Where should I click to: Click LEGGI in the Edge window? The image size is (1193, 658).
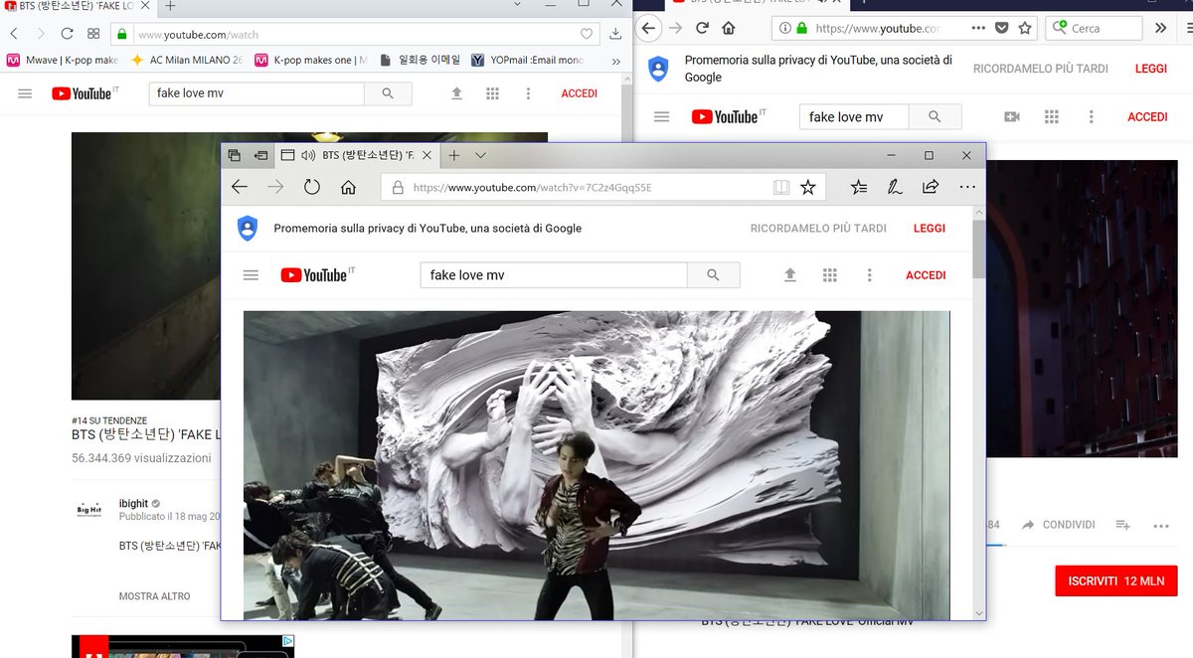tap(930, 228)
